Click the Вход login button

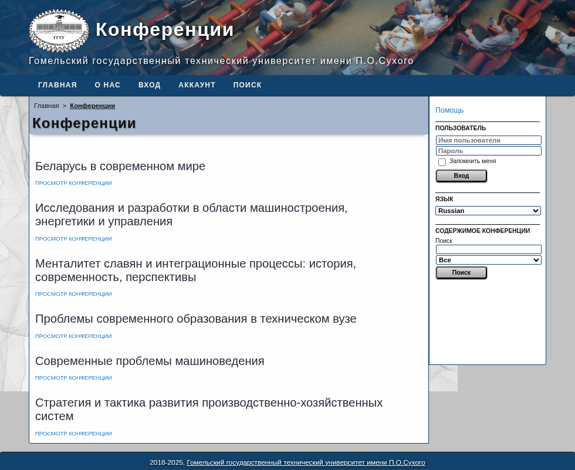tap(461, 175)
